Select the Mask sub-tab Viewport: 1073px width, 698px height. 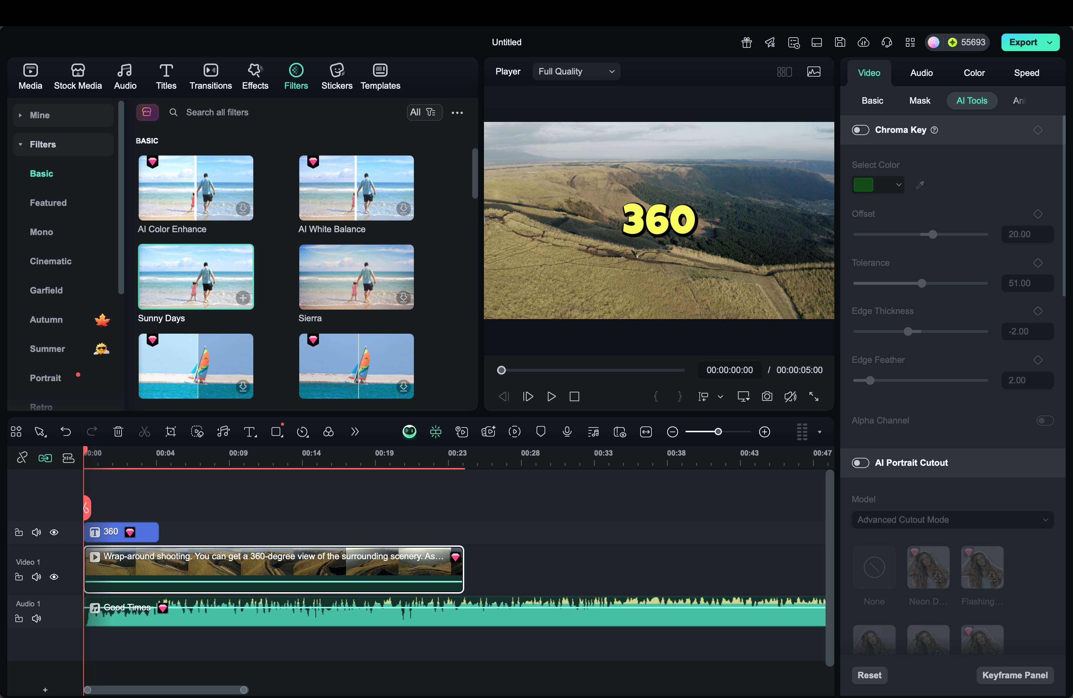click(x=919, y=100)
